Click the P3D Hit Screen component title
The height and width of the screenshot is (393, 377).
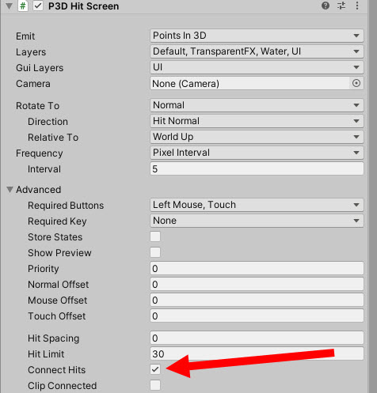pos(83,6)
